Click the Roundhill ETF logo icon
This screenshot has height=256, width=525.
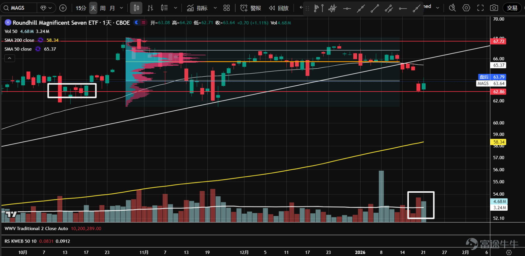[x=8, y=23]
